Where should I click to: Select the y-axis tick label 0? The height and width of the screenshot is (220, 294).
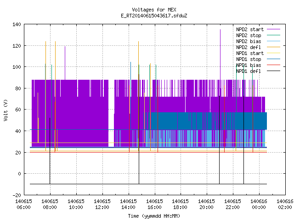[x=19, y=174]
